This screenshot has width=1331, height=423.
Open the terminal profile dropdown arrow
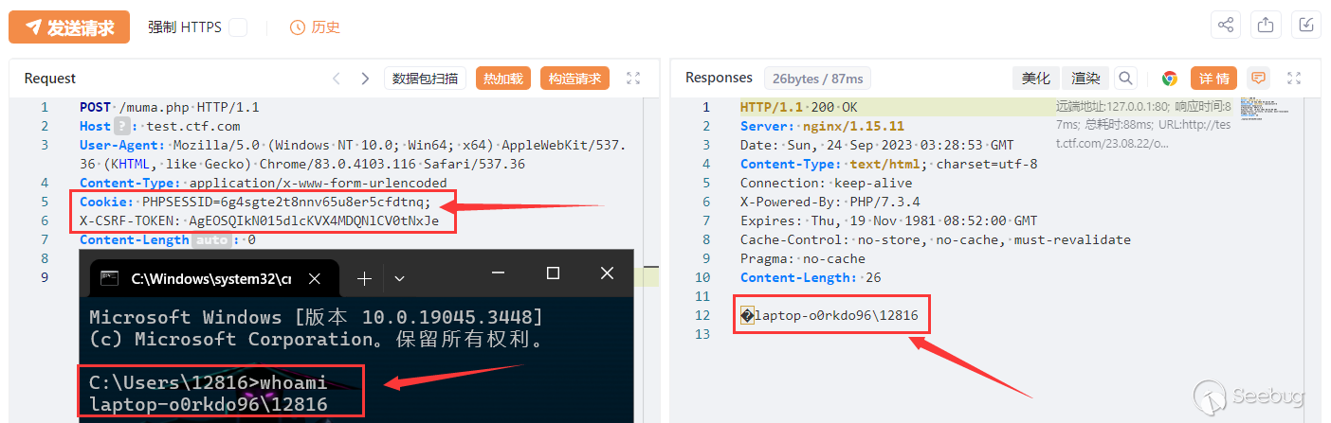[399, 278]
